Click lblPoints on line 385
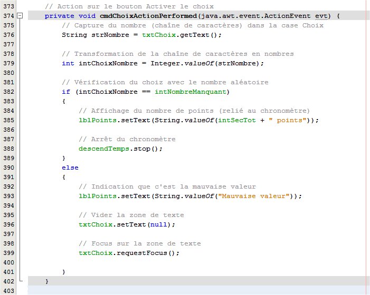The image size is (370, 295). click(98, 120)
